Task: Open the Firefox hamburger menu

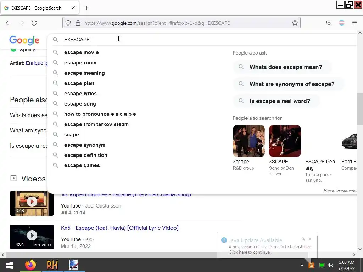Action: (x=354, y=23)
